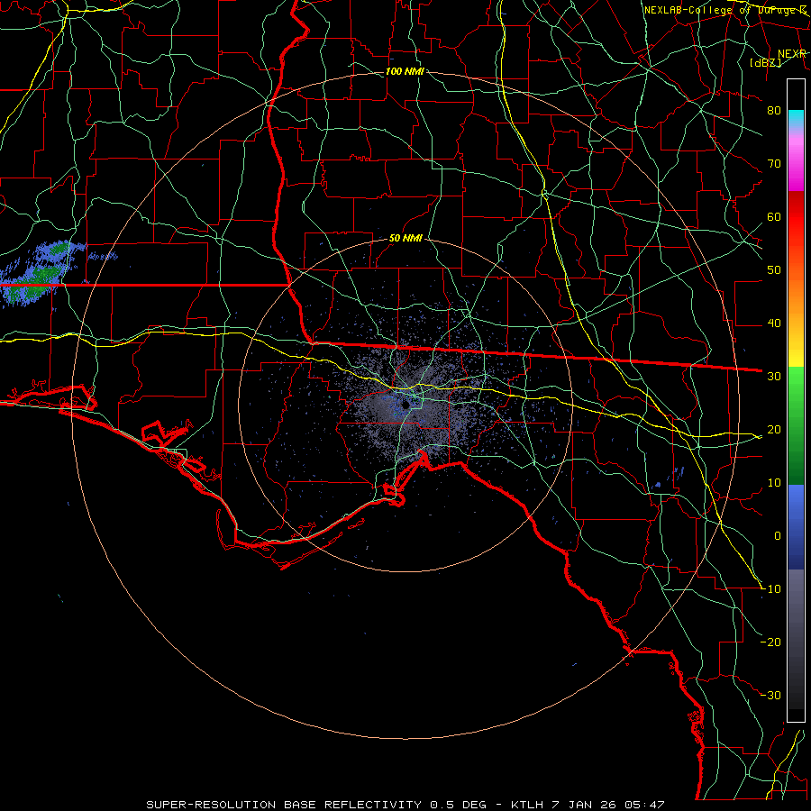Click the KTLH radar site center dot
Viewport: 811px width, 811px height.
tap(406, 405)
